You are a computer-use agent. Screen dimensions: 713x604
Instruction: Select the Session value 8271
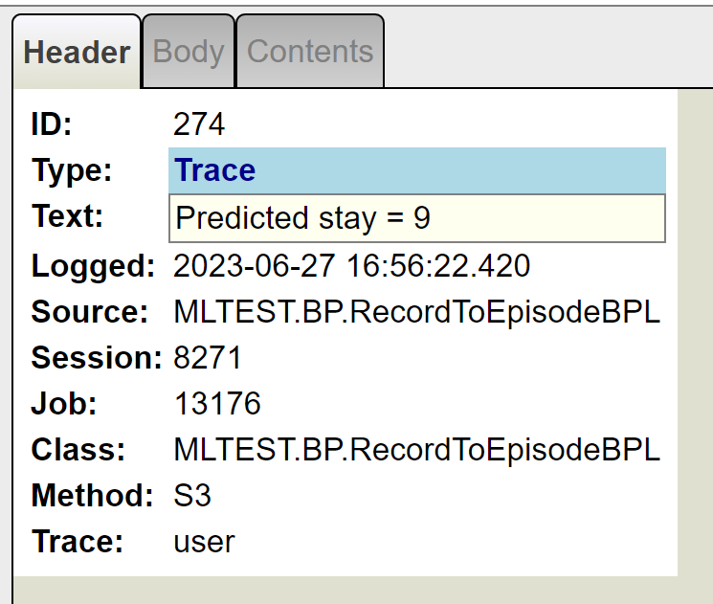[x=208, y=358]
